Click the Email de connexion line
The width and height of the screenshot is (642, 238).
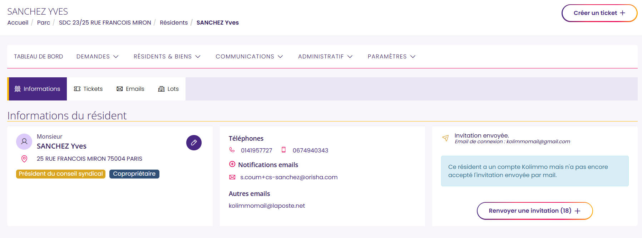pyautogui.click(x=512, y=142)
